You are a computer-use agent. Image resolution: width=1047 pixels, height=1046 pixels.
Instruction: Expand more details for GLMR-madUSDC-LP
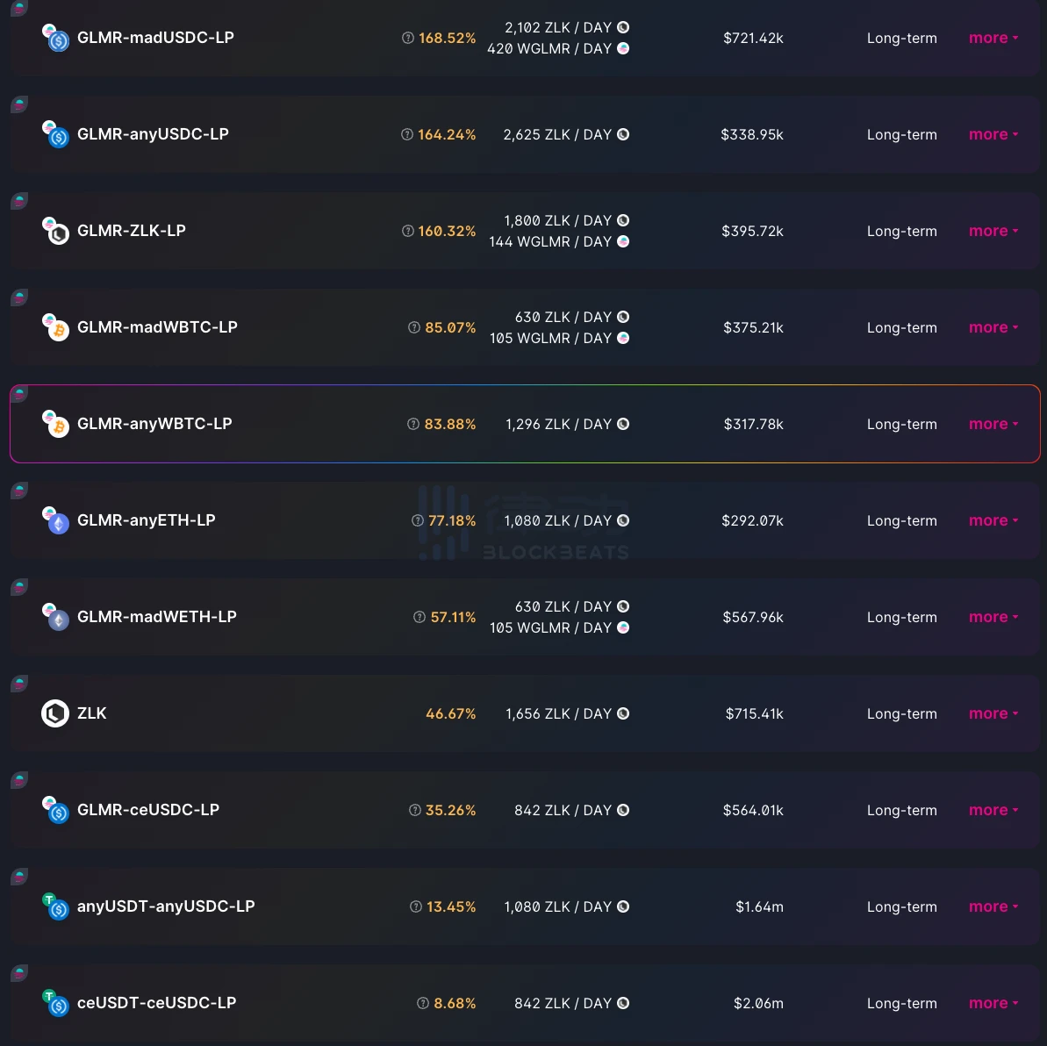pos(993,38)
